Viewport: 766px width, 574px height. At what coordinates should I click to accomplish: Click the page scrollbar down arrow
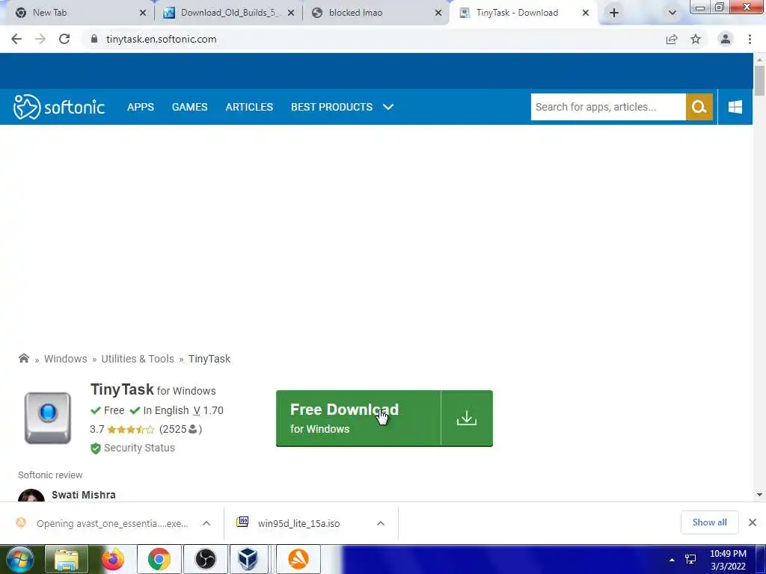pyautogui.click(x=759, y=495)
